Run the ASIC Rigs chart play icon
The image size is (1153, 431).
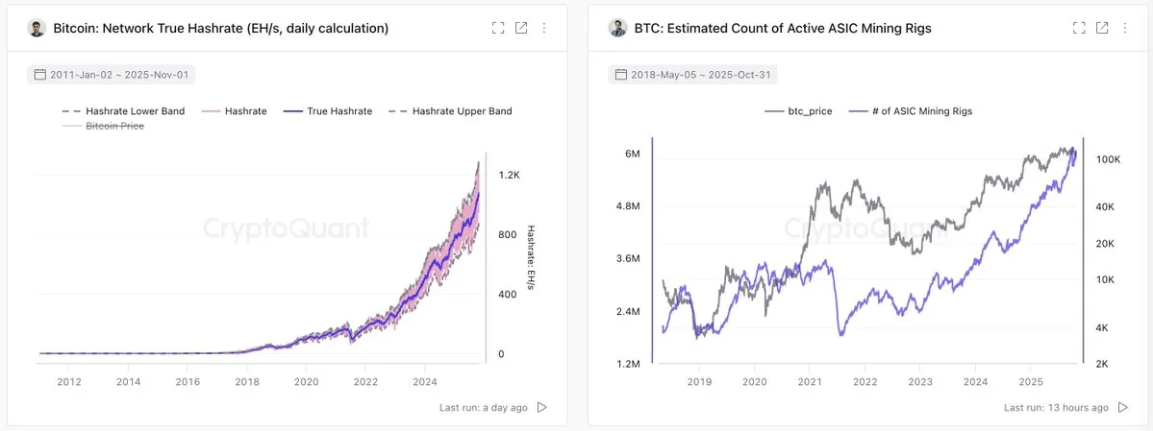[1123, 407]
